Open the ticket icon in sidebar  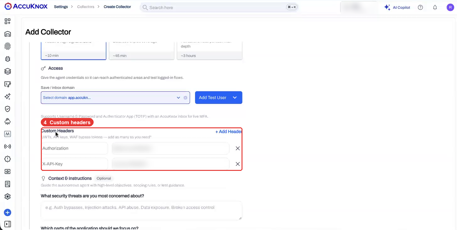click(x=8, y=171)
